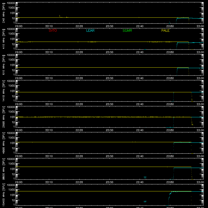208x208 pixels.
Task: Click 22:30 below the 245 MHz plot
Action: 109,26
